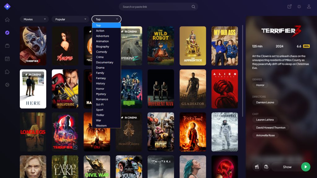The image size is (317, 178).
Task: Open the Calendar icon in sidebar
Action: click(x=7, y=59)
